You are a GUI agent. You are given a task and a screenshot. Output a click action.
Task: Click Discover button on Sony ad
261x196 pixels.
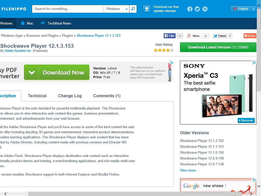tap(246, 120)
